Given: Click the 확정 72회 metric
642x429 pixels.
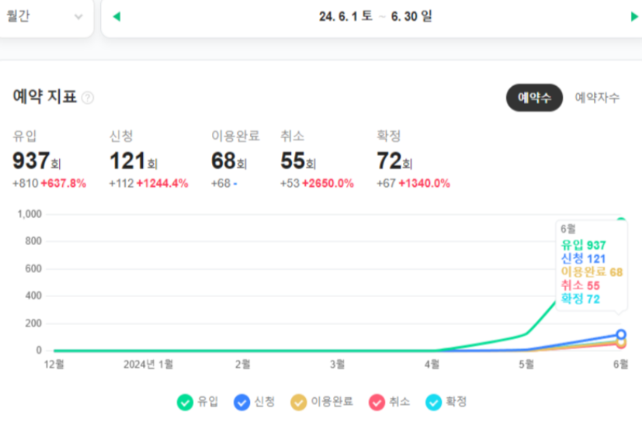Looking at the screenshot, I should pyautogui.click(x=413, y=159).
